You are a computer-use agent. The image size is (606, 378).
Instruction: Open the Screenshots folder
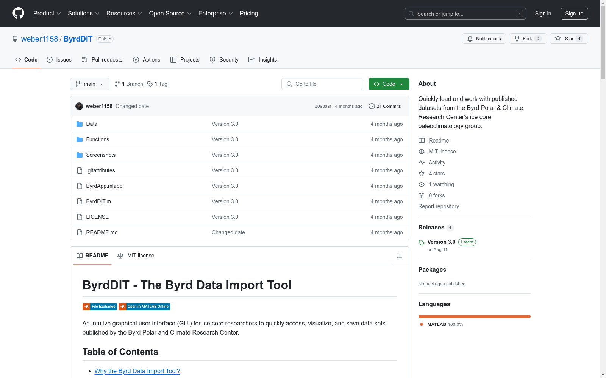coord(101,155)
